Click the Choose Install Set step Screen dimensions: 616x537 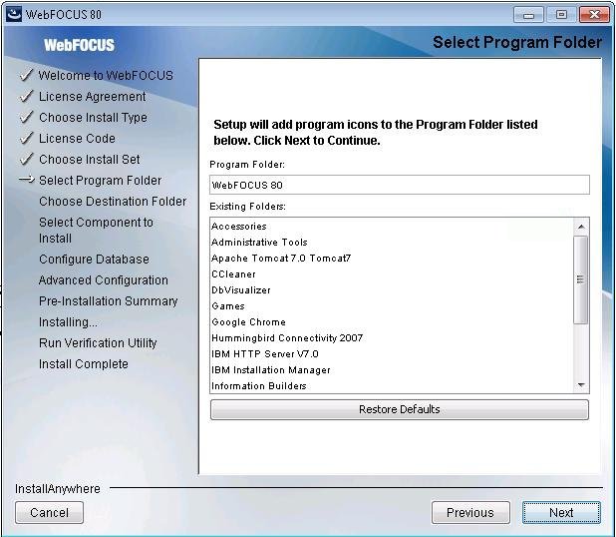(x=89, y=160)
